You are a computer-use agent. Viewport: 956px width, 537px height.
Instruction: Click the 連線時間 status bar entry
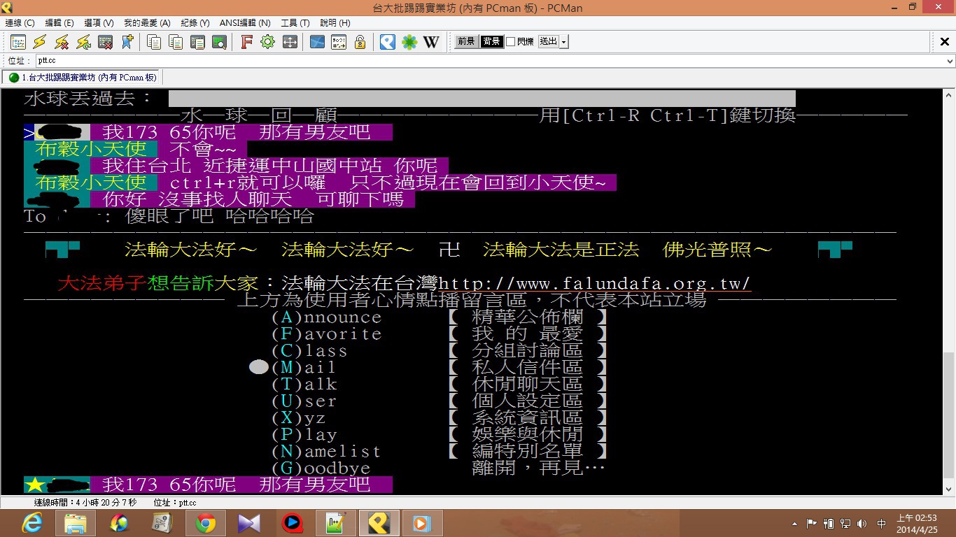[x=85, y=503]
